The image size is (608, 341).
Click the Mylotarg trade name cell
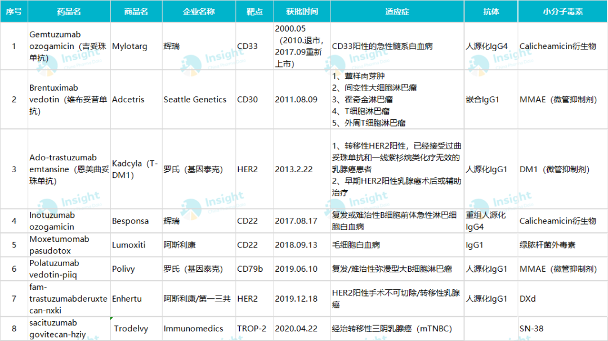tap(136, 46)
